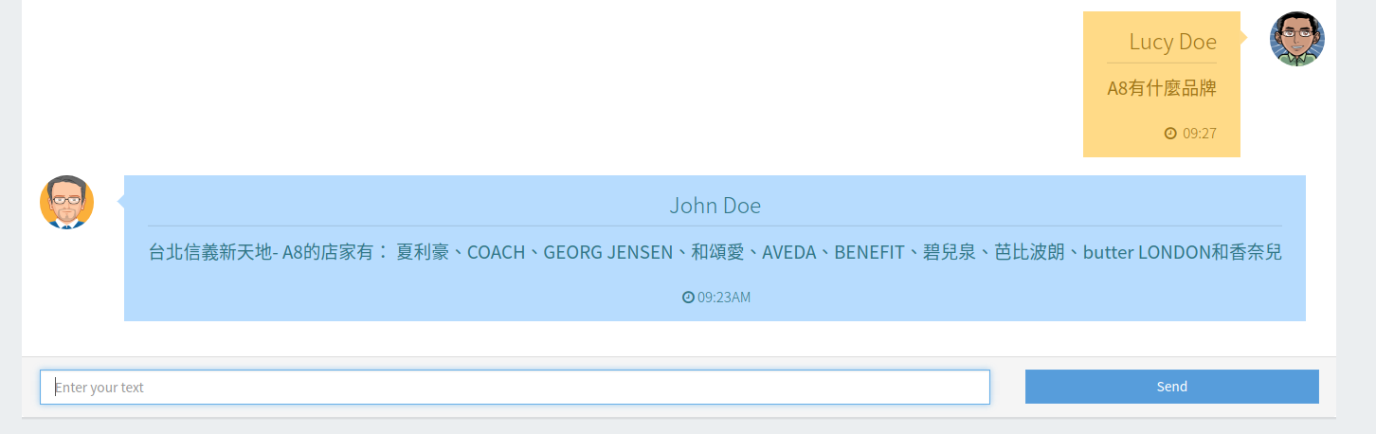Viewport: 1376px width, 434px height.
Task: Click Lucy's message text A8有什麼品牌
Action: pos(1161,89)
